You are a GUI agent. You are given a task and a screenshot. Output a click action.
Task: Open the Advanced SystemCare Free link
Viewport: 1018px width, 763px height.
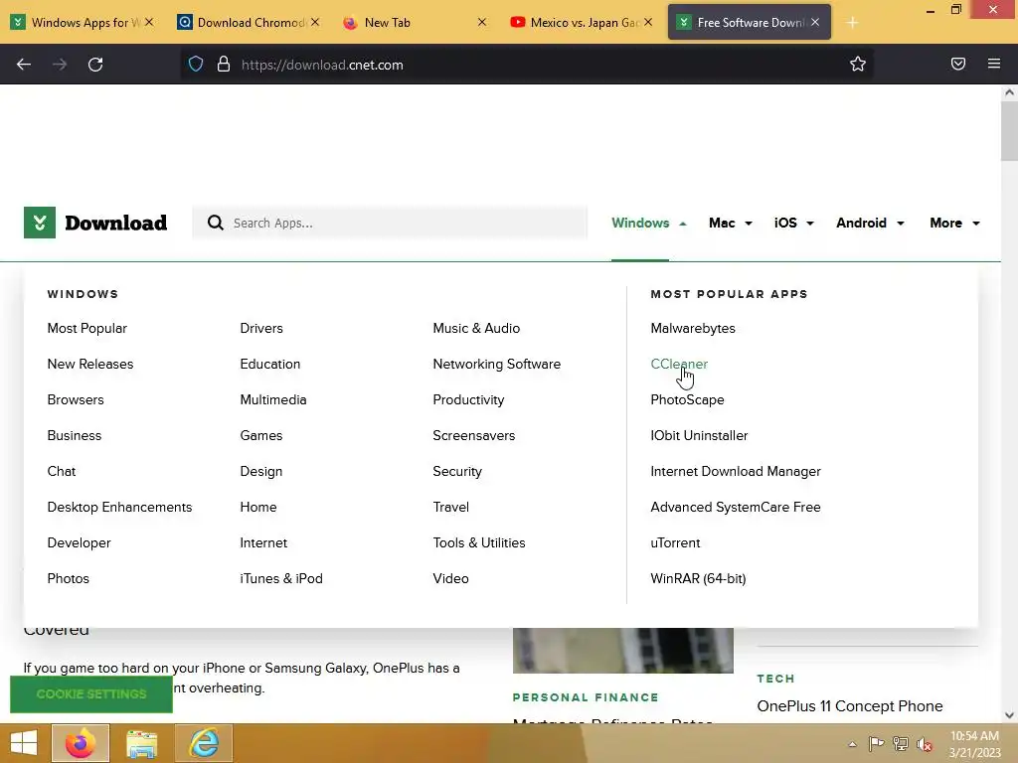736,507
